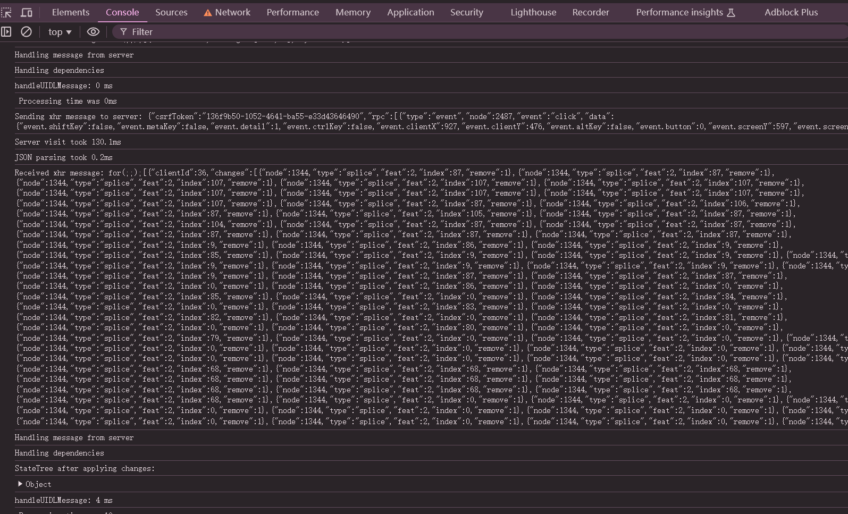The image size is (848, 514).
Task: Open the Security tab
Action: click(x=467, y=12)
